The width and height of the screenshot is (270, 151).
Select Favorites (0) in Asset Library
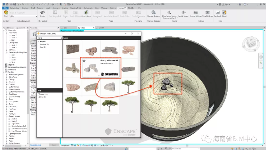coord(44,45)
